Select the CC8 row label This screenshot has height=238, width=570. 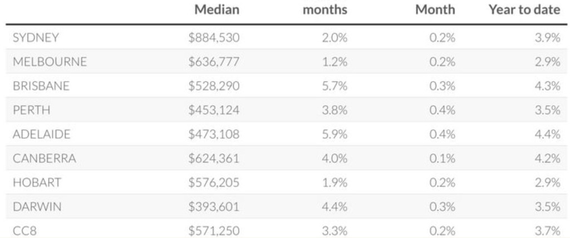[x=24, y=230]
